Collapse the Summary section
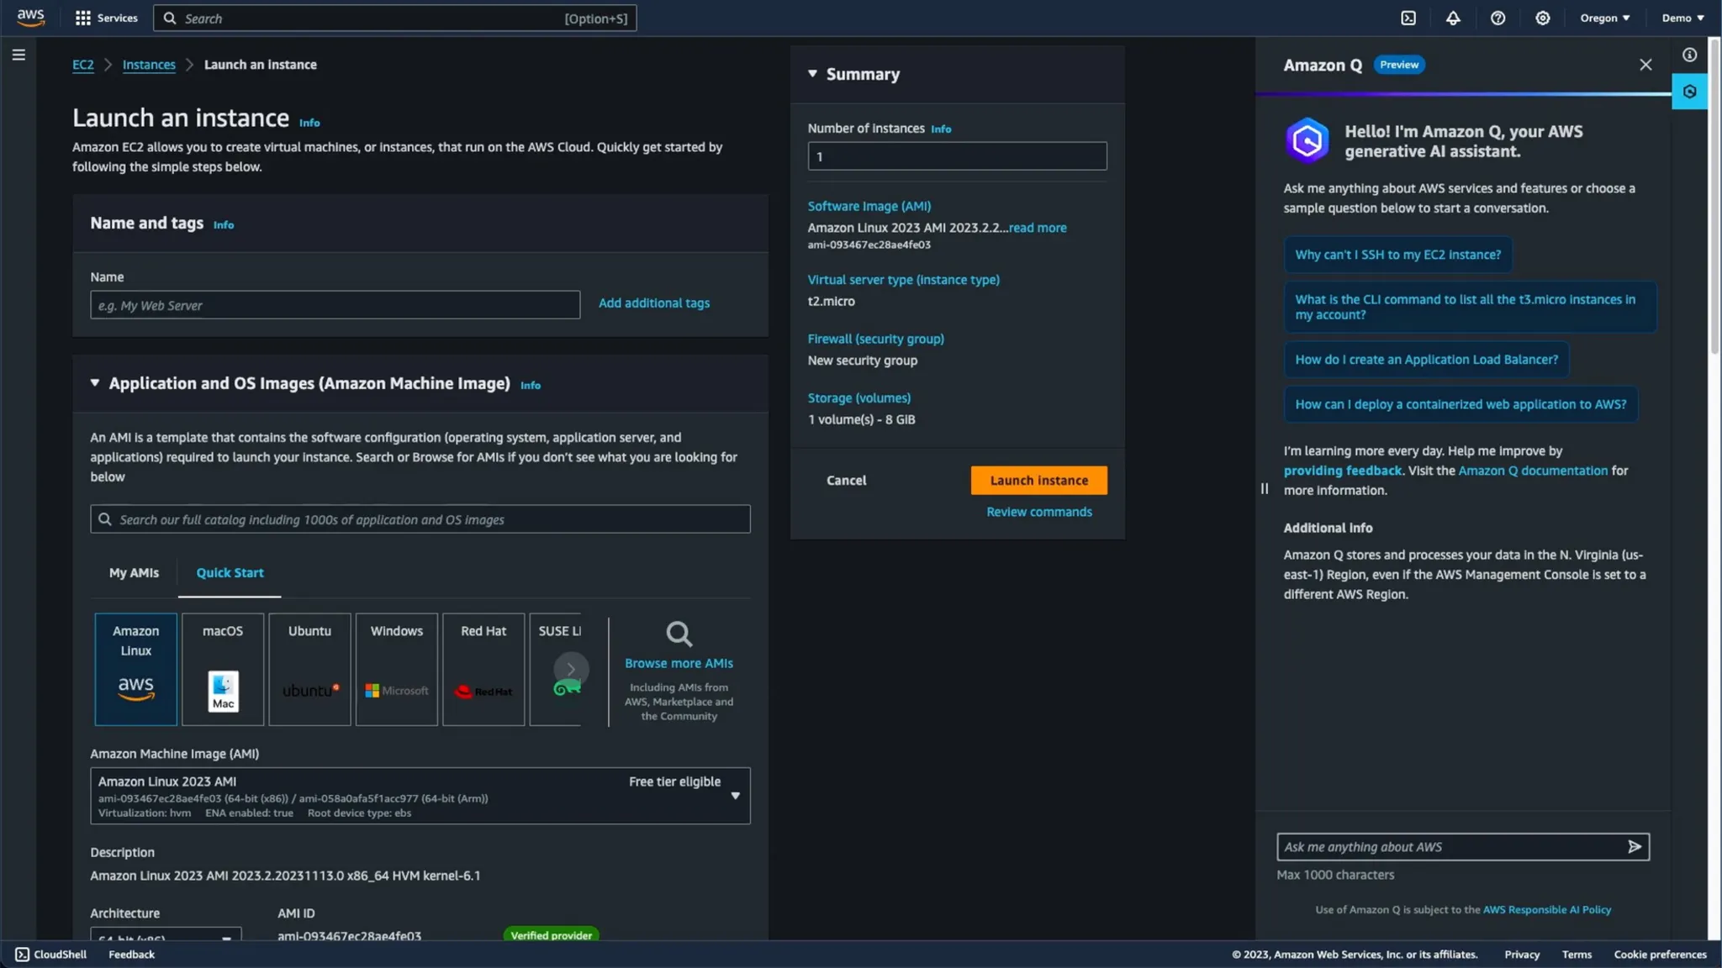Viewport: 1722px width, 968px height. point(812,74)
